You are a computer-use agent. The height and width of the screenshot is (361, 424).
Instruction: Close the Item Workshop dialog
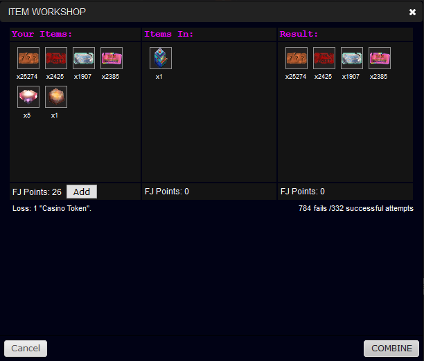coord(412,12)
